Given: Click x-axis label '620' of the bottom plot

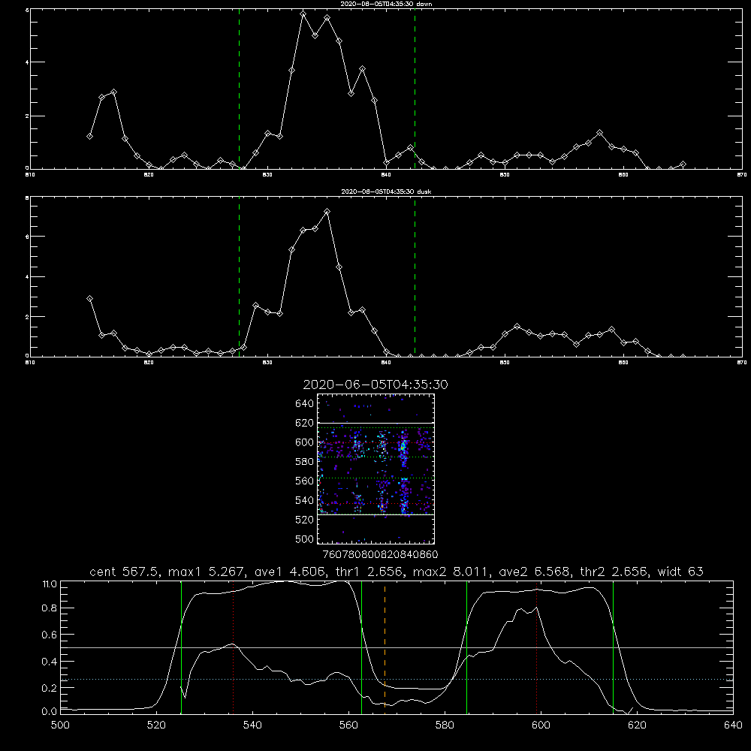Looking at the screenshot, I should point(637,725).
